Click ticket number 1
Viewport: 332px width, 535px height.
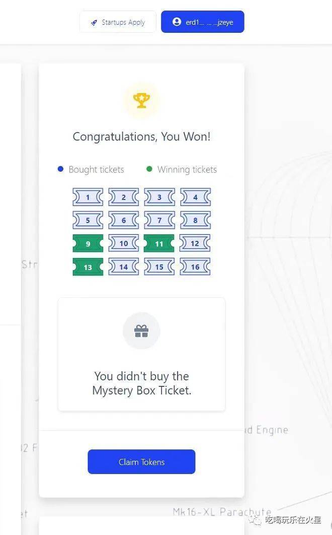[x=88, y=197]
